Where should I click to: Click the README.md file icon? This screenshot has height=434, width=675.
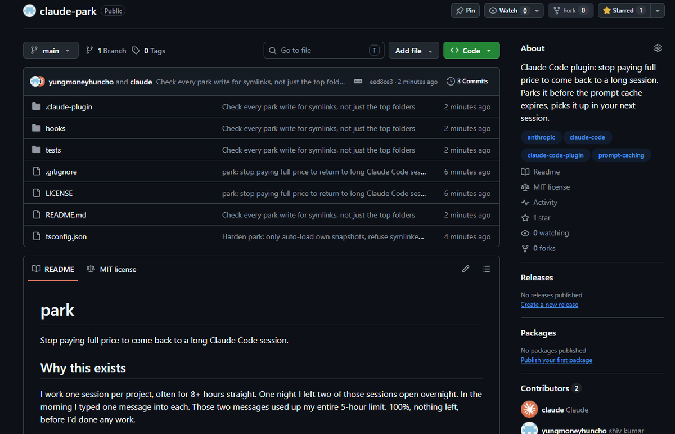[x=37, y=215]
